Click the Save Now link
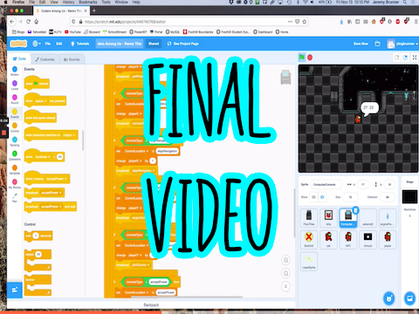This screenshot has height=314, width=419. (361, 44)
